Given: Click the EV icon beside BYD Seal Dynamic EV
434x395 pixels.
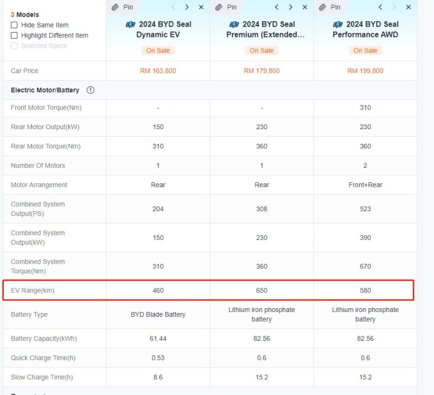Looking at the screenshot, I should pos(130,24).
